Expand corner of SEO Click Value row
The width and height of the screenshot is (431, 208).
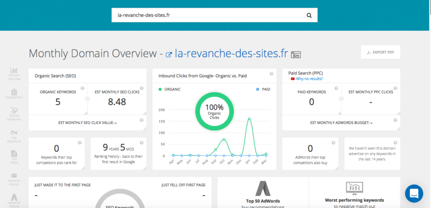[145, 129]
